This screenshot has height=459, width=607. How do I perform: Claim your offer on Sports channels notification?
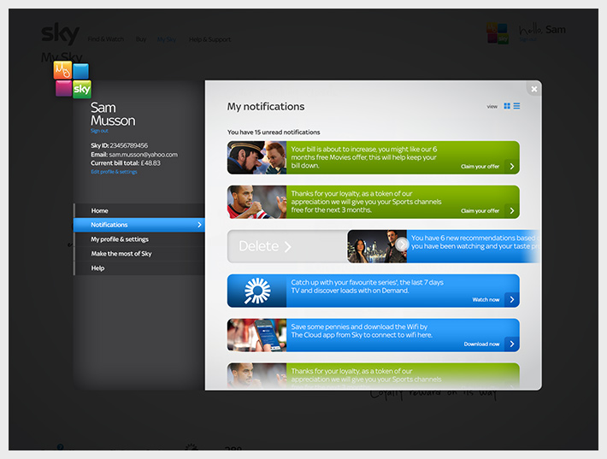(x=480, y=211)
